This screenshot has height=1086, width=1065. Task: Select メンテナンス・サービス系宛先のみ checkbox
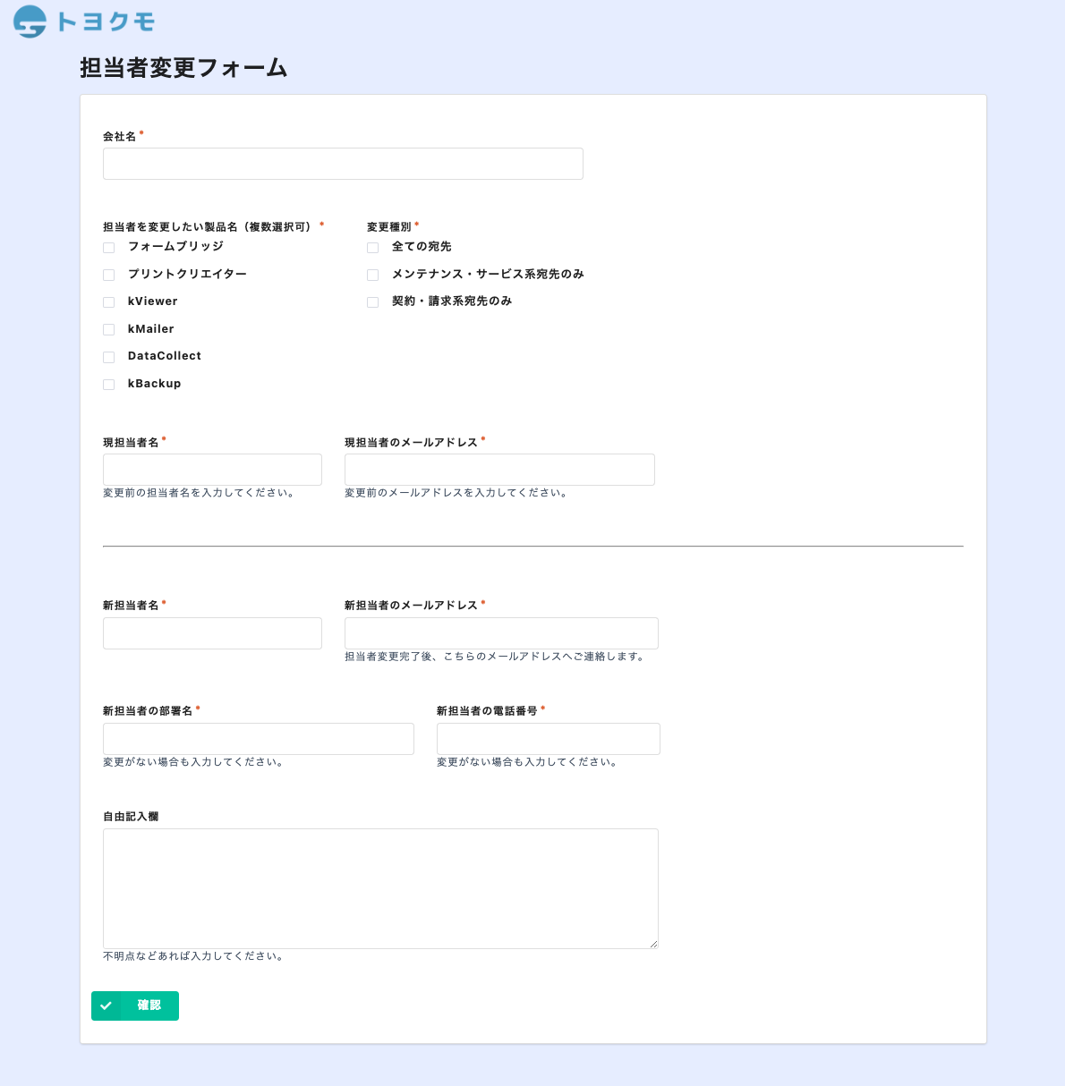coord(373,275)
